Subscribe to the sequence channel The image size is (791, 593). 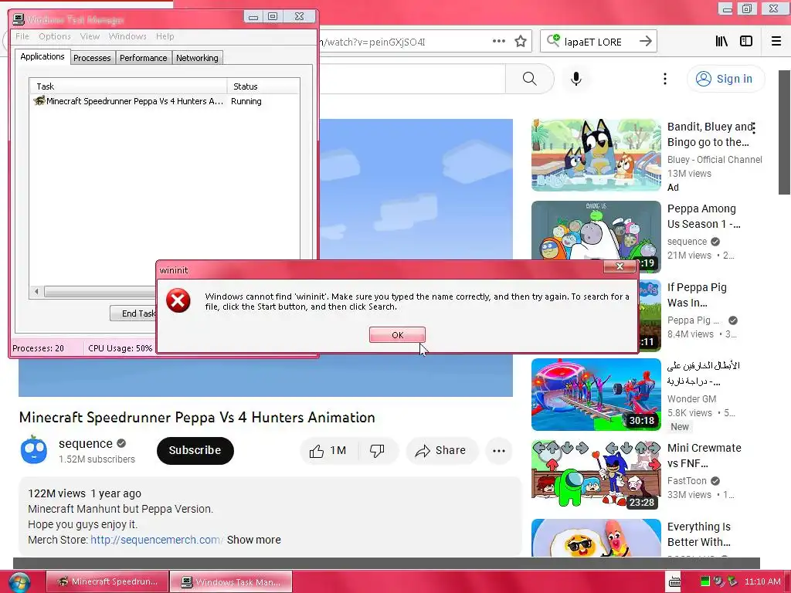tap(195, 450)
